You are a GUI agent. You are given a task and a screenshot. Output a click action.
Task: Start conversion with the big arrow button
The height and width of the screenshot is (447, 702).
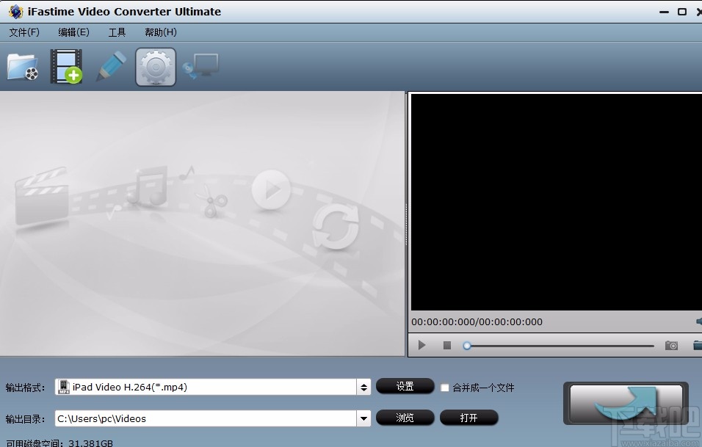(625, 403)
